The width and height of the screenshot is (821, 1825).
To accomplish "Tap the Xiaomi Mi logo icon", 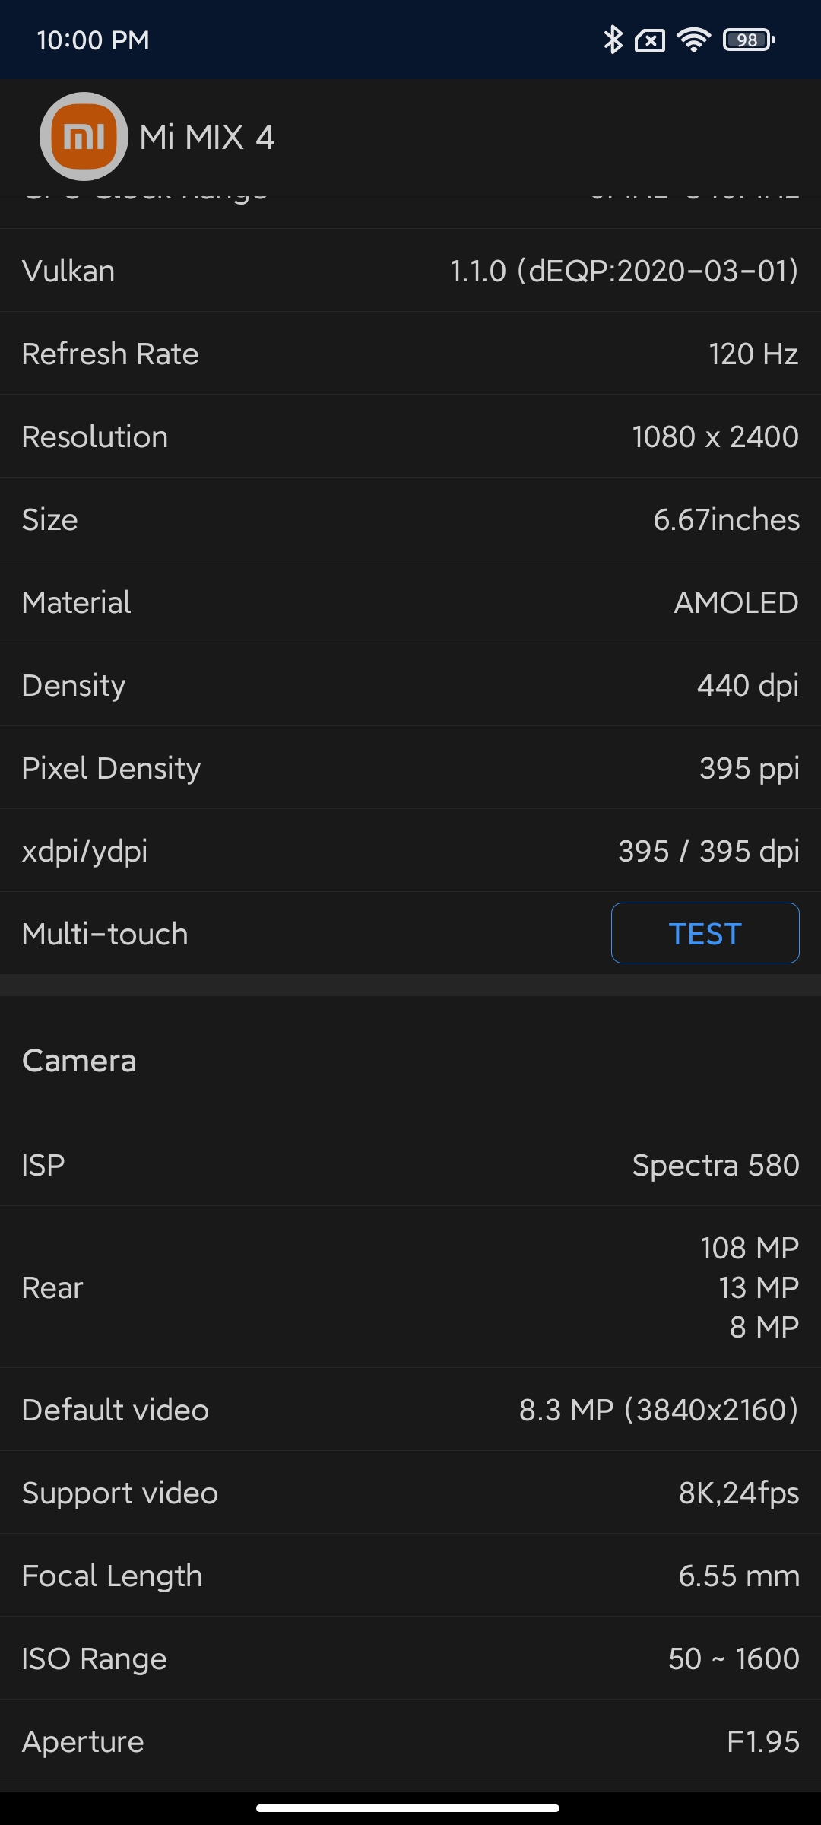I will (x=84, y=137).
